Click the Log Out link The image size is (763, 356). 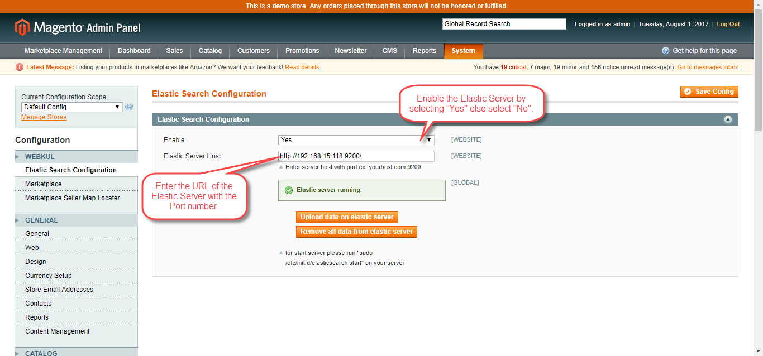(x=728, y=24)
